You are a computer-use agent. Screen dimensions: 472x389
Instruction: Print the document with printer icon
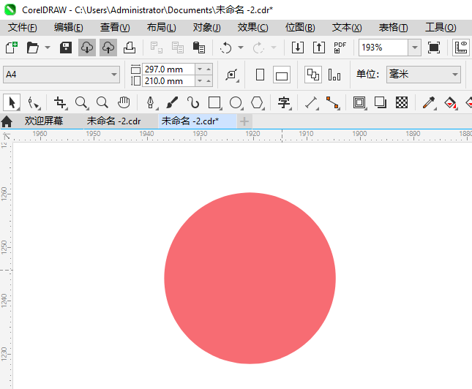tap(130, 48)
